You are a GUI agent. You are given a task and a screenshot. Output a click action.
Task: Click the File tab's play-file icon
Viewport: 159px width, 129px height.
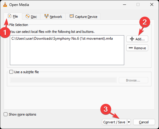pos(10,16)
